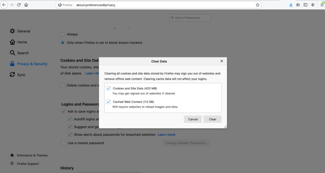
Task: Click the browser back arrow button
Action: pos(4,5)
